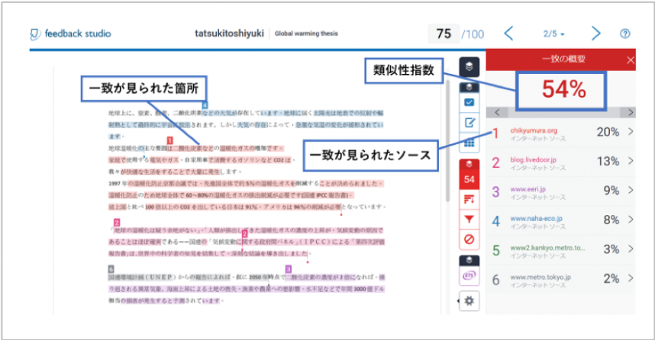The width and height of the screenshot is (655, 340).
Task: Open the ETS e-rater icon
Action: click(x=469, y=276)
